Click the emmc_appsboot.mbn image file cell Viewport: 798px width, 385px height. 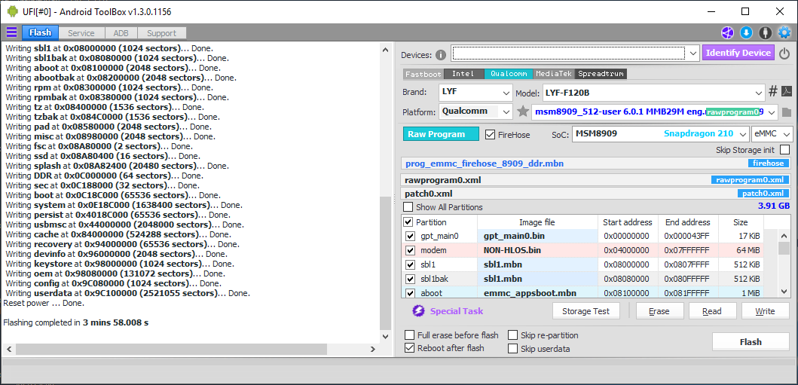point(537,293)
